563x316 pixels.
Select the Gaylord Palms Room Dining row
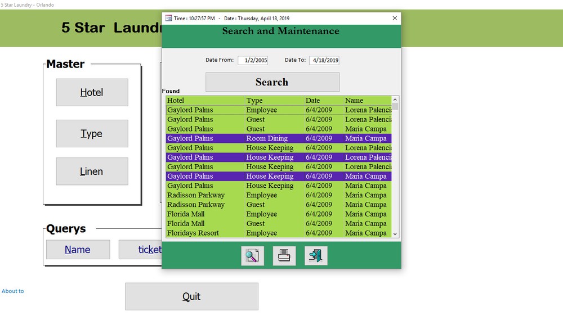point(279,138)
